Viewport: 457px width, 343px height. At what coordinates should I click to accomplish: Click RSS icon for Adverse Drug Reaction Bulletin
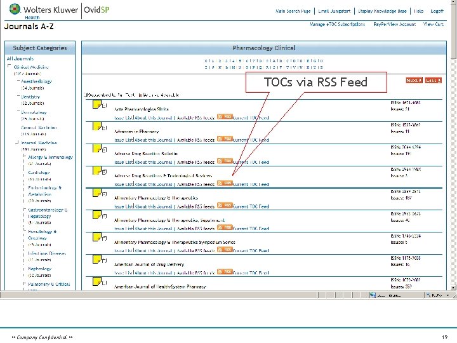pos(225,161)
